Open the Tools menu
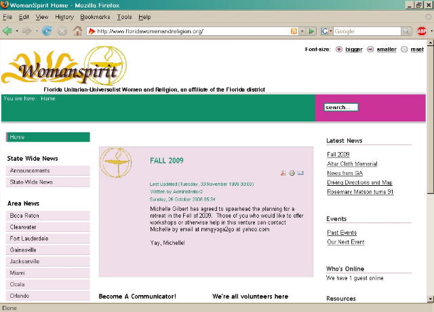This screenshot has width=434, height=312. pos(124,16)
